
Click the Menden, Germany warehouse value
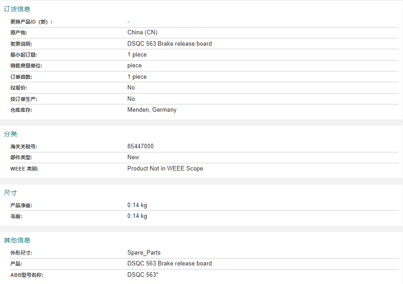tap(152, 110)
